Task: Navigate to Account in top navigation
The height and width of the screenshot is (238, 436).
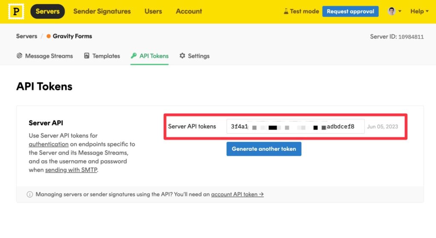Action: (x=189, y=11)
